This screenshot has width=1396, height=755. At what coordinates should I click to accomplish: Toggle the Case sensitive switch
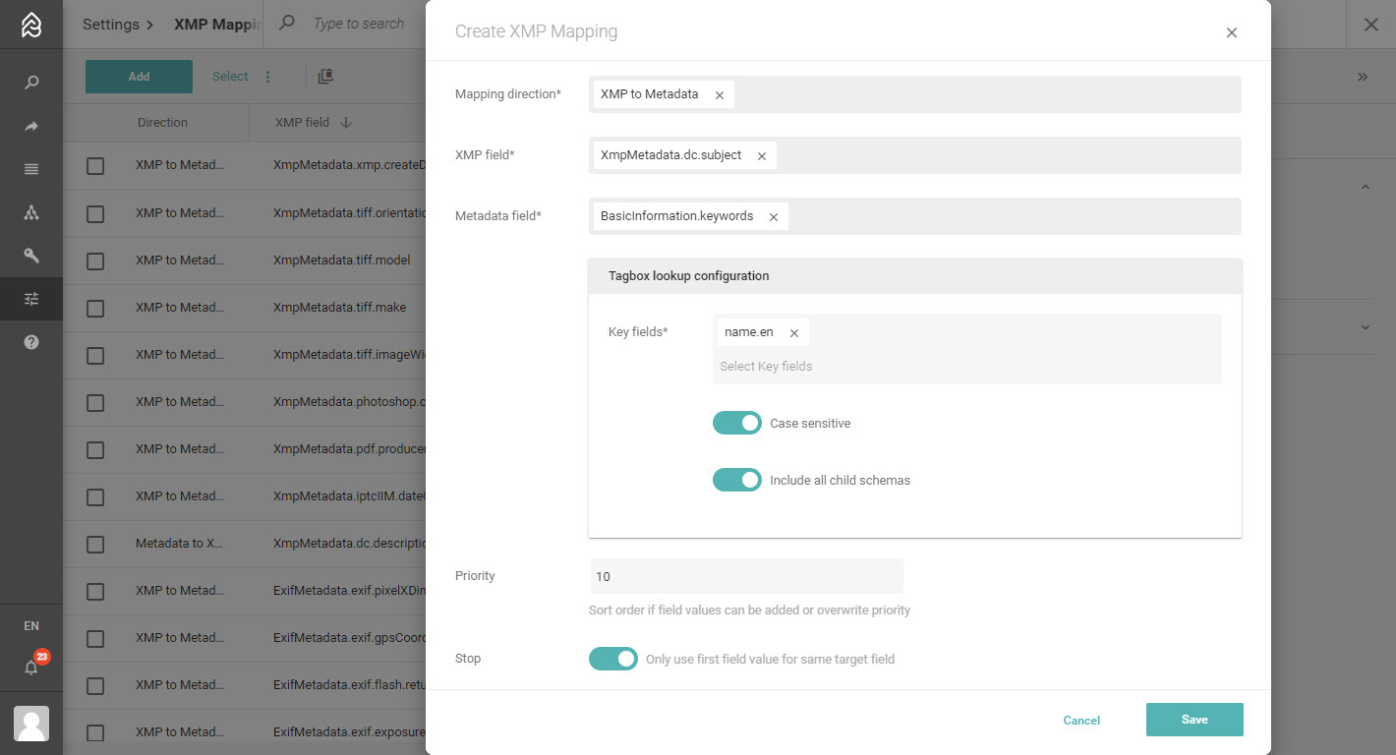click(x=736, y=423)
